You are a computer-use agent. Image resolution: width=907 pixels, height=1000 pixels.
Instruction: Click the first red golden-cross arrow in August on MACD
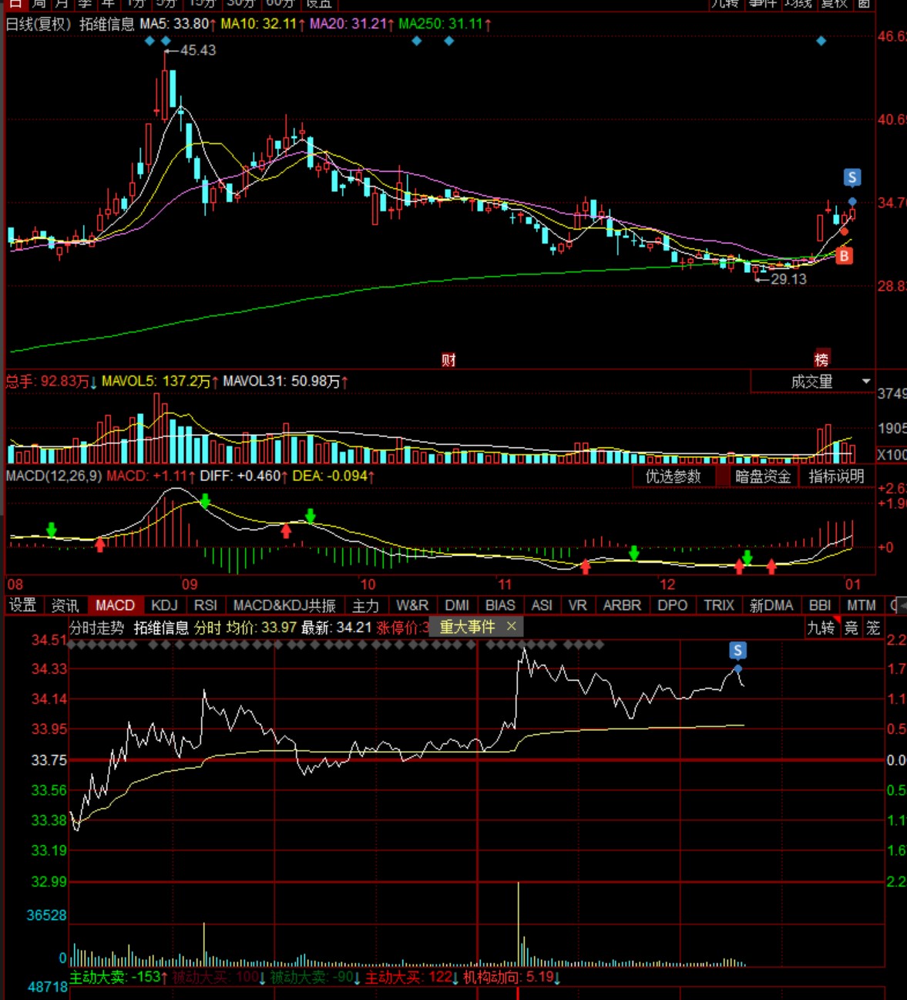pos(100,545)
